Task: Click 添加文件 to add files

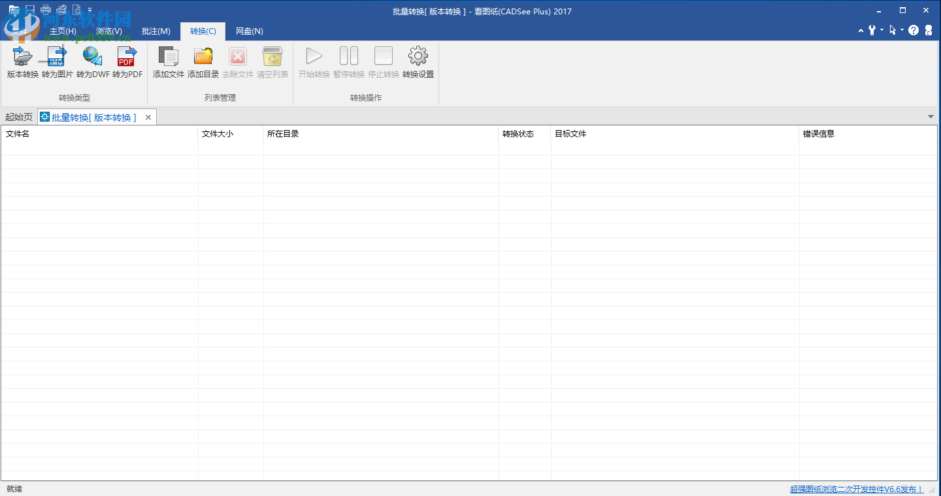Action: pyautogui.click(x=169, y=63)
